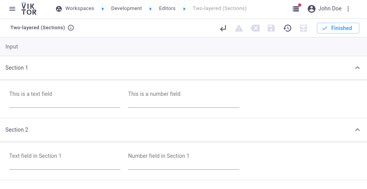Viewport: 367px width, 189px height.
Task: Click the return arrow icon in toolbar
Action: (x=223, y=28)
